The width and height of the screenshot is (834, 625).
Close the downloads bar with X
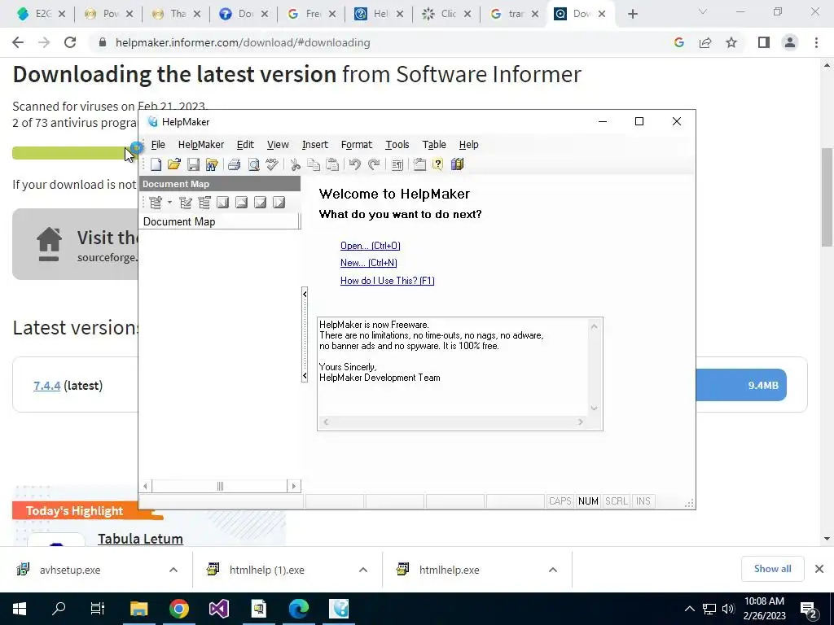[x=819, y=569]
